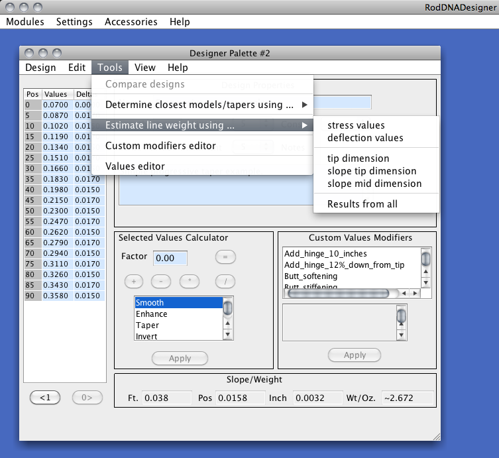Select value 0.1830 at position 35
Viewport: 499px width, 458px height.
coord(58,179)
